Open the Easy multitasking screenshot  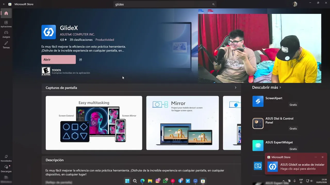coord(94,123)
